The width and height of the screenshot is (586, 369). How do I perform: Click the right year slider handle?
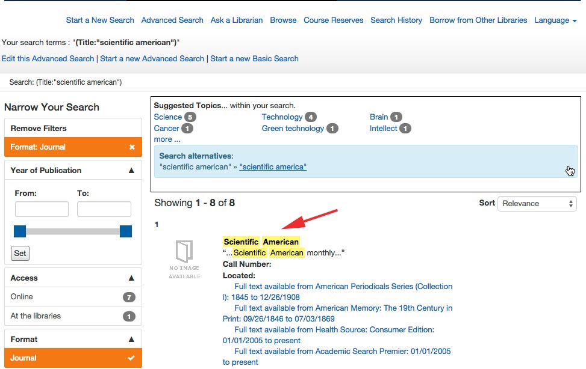[126, 231]
